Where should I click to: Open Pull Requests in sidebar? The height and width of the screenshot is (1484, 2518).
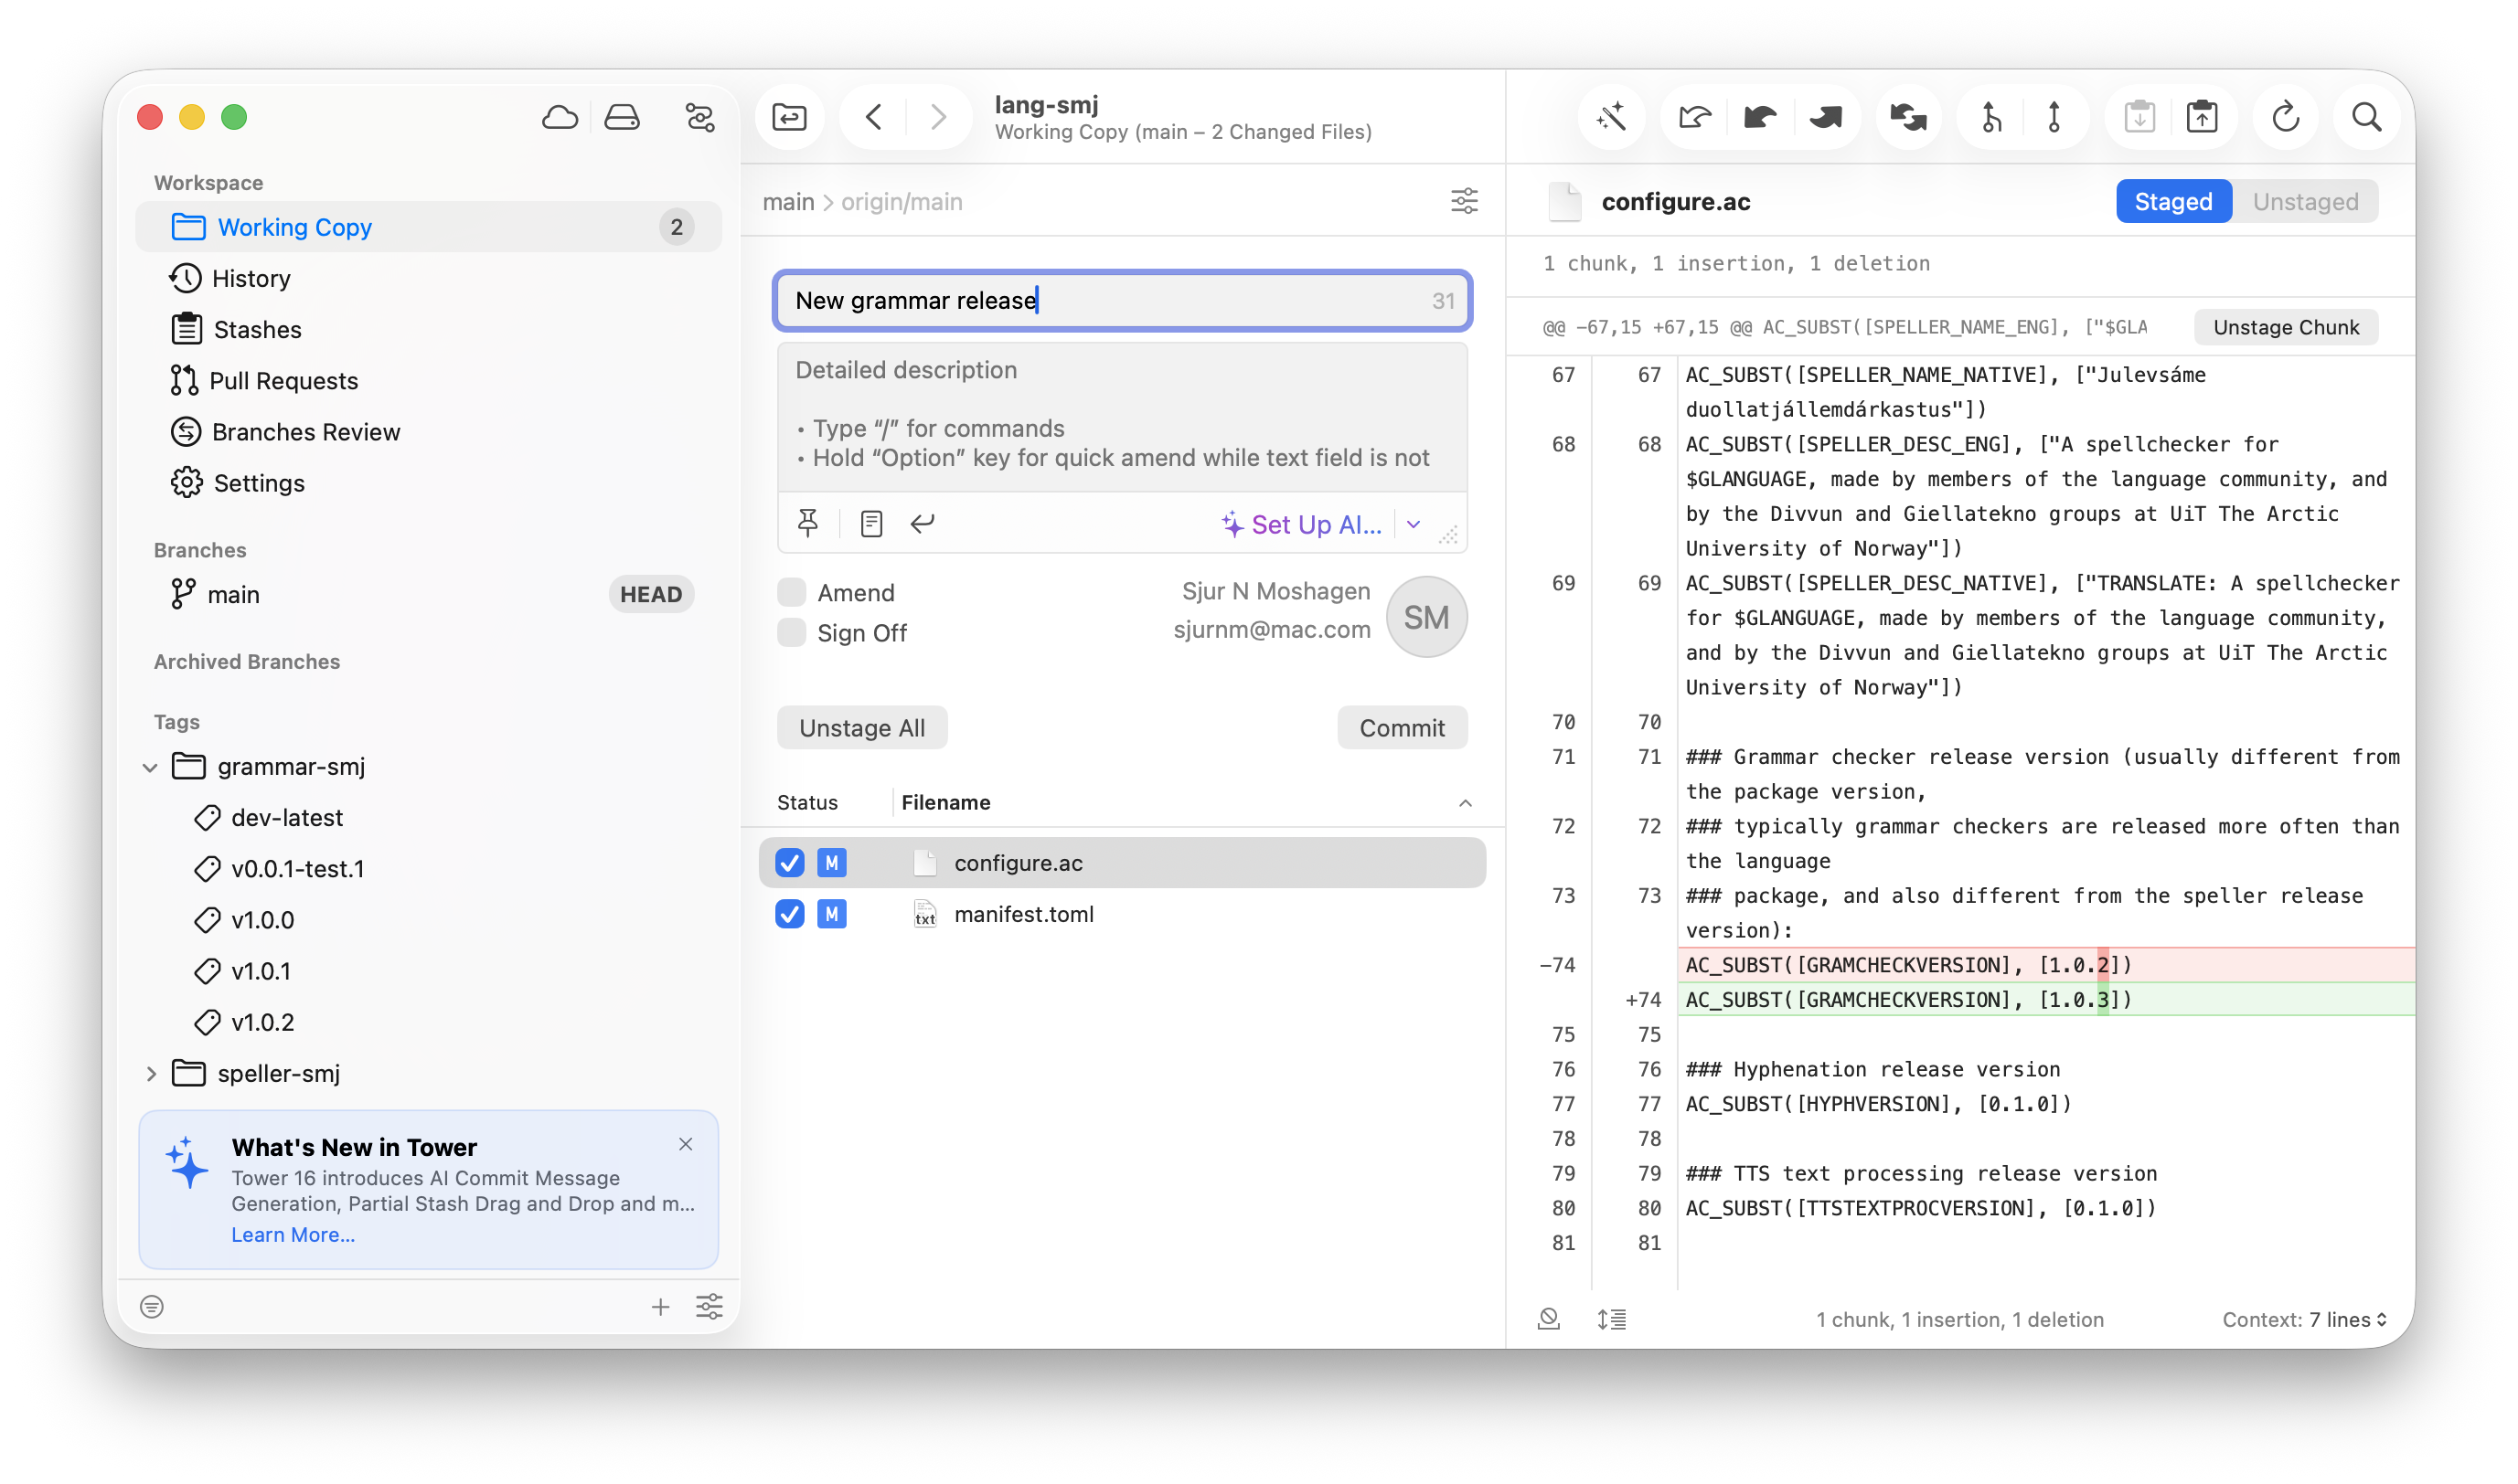click(x=428, y=381)
